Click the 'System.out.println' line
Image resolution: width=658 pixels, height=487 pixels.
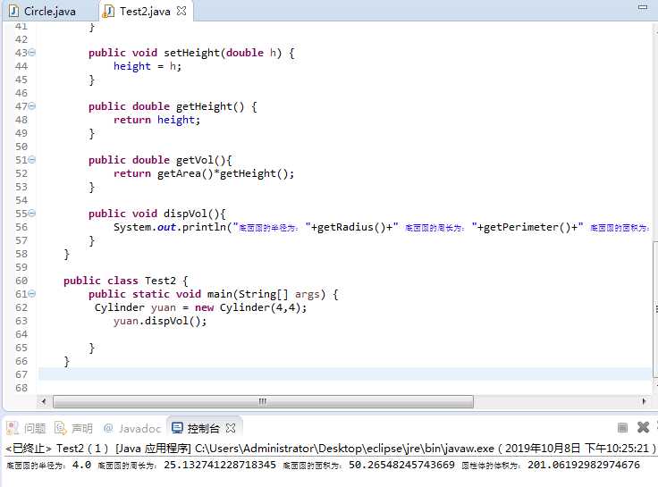(x=381, y=227)
